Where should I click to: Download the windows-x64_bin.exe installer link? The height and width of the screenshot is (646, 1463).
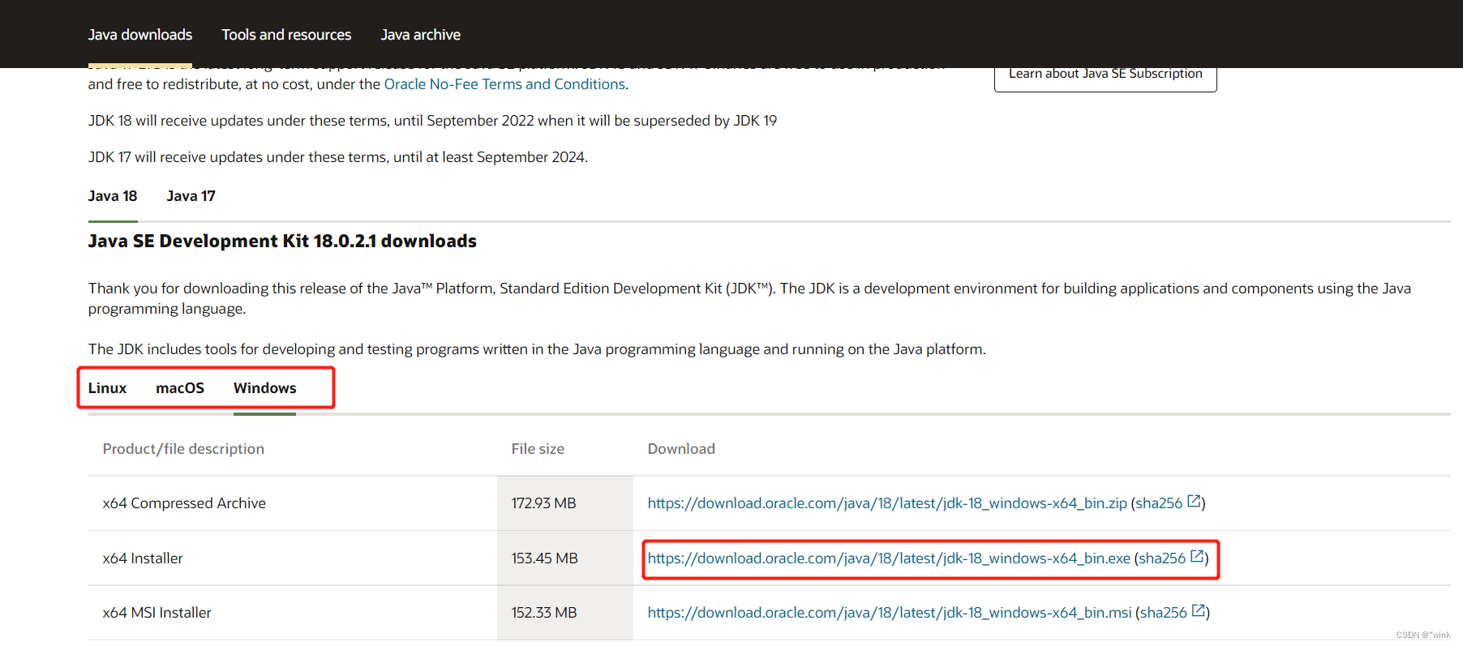[889, 558]
